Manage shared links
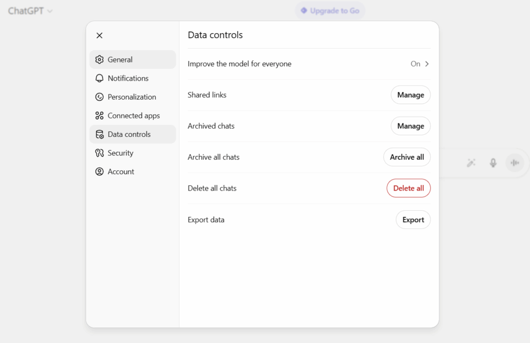 410,95
